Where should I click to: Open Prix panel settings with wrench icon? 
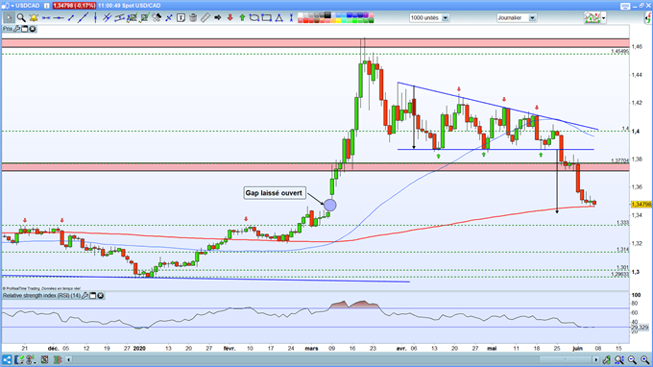click(x=16, y=29)
